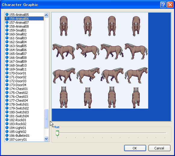Click the list scroll up arrow

tap(46, 15)
